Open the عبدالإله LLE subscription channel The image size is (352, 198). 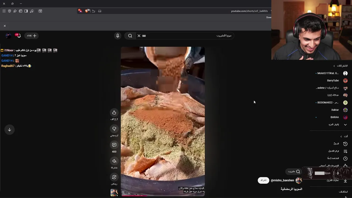pyautogui.click(x=337, y=95)
